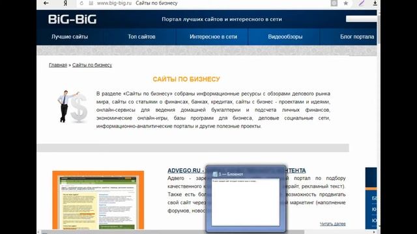
Task: Follow the 'Главная' breadcrumb link
Action: tap(58, 65)
